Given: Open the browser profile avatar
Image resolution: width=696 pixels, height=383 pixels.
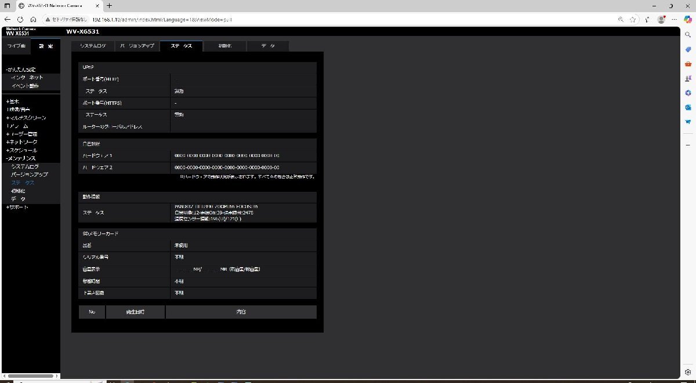Looking at the screenshot, I should click(x=661, y=19).
